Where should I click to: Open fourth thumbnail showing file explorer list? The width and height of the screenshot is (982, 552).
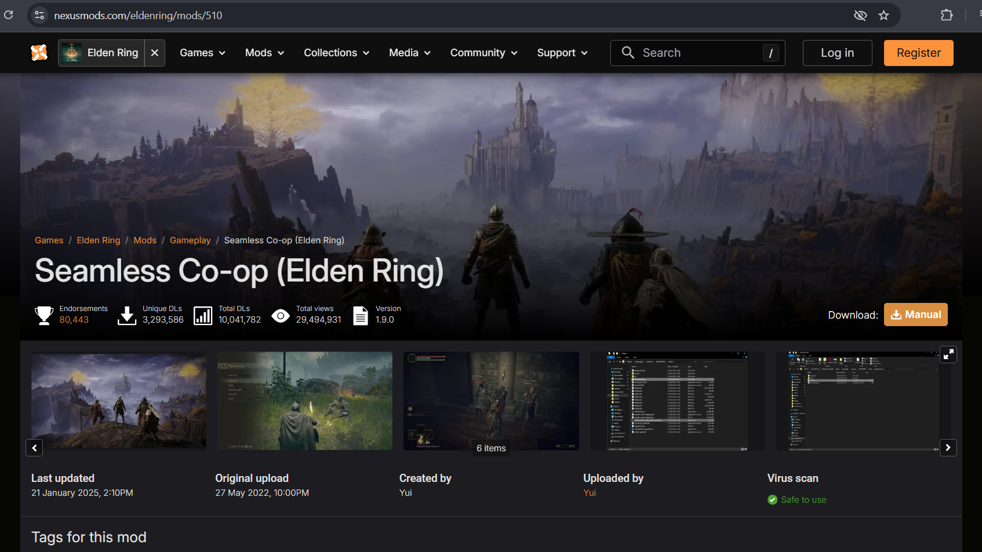click(678, 400)
